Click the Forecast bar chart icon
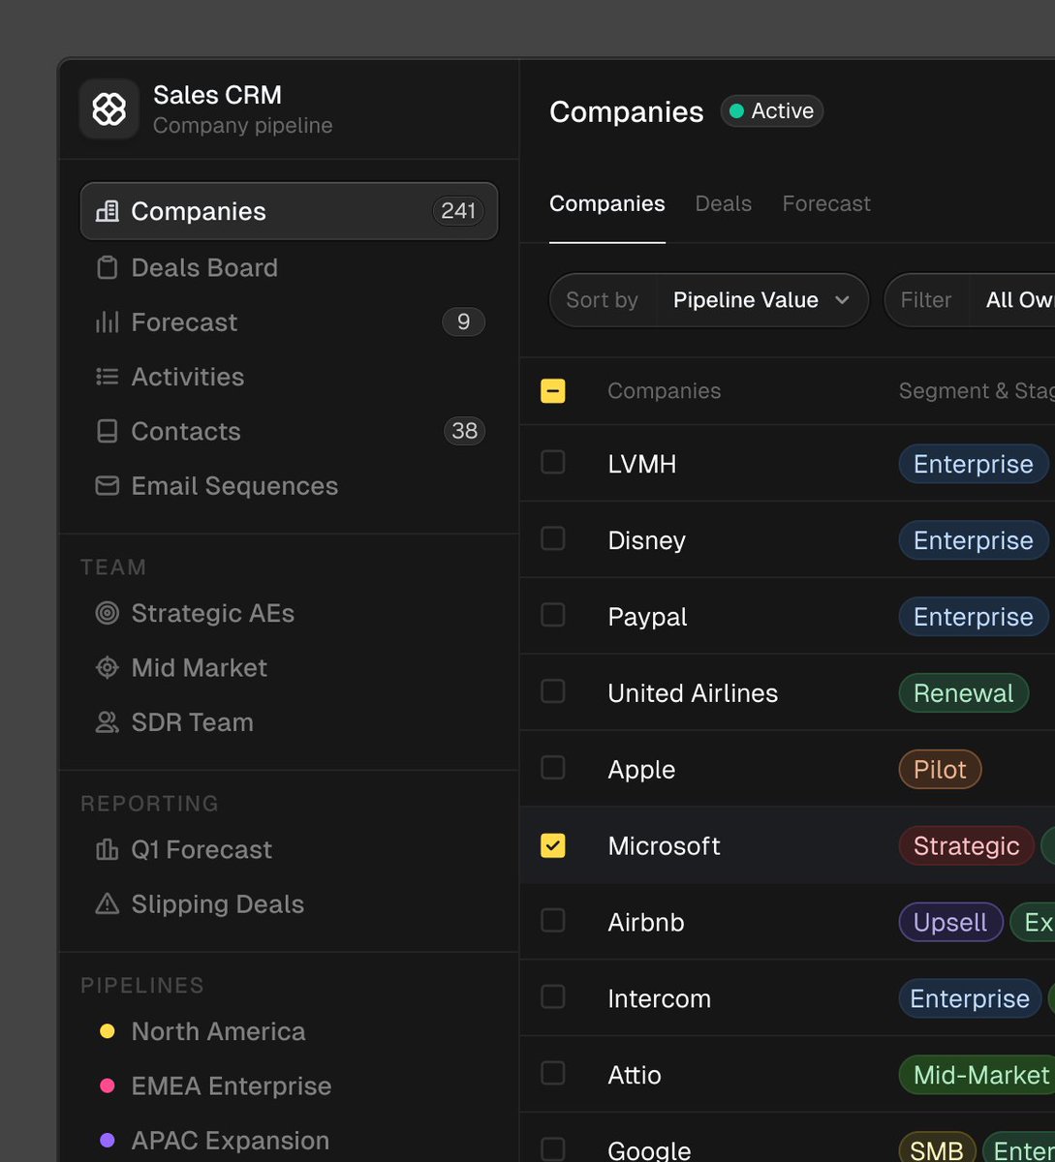The width and height of the screenshot is (1055, 1162). pos(108,321)
